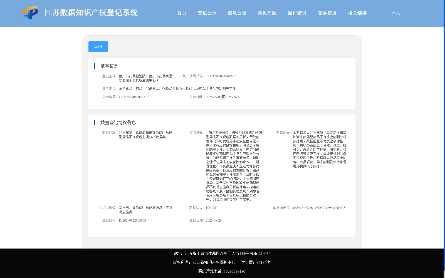This screenshot has height=278, width=445.
Task: Click the 江苏数据知识产权登记系统 site title
Action: (x=91, y=13)
